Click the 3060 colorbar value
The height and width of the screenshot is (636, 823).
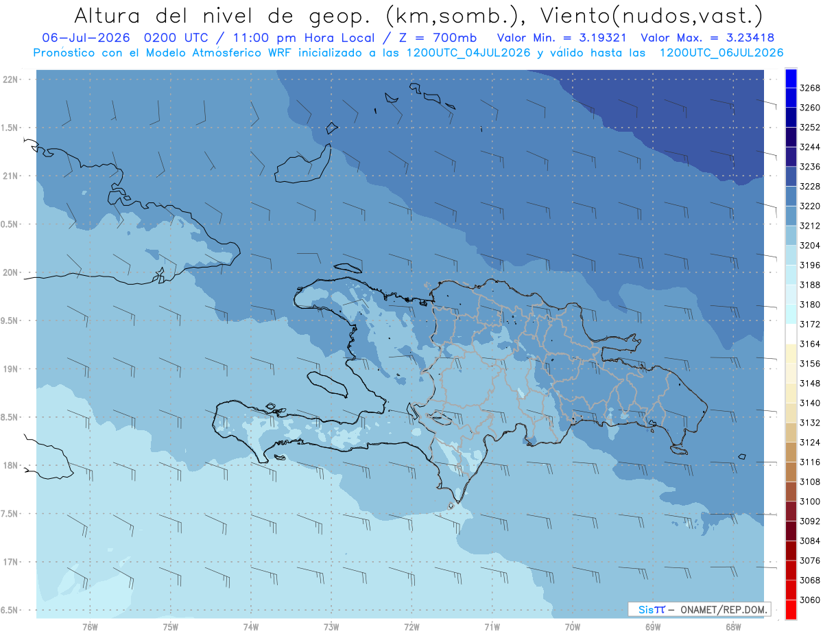(x=810, y=600)
